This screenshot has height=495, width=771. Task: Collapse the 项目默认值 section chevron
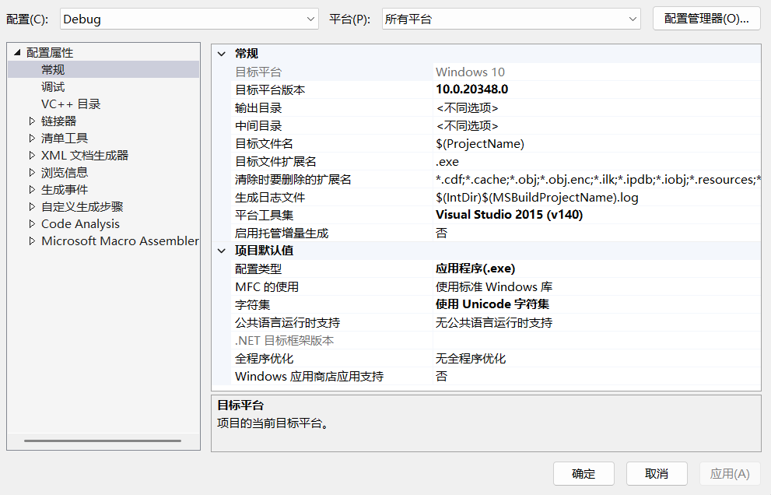(222, 251)
